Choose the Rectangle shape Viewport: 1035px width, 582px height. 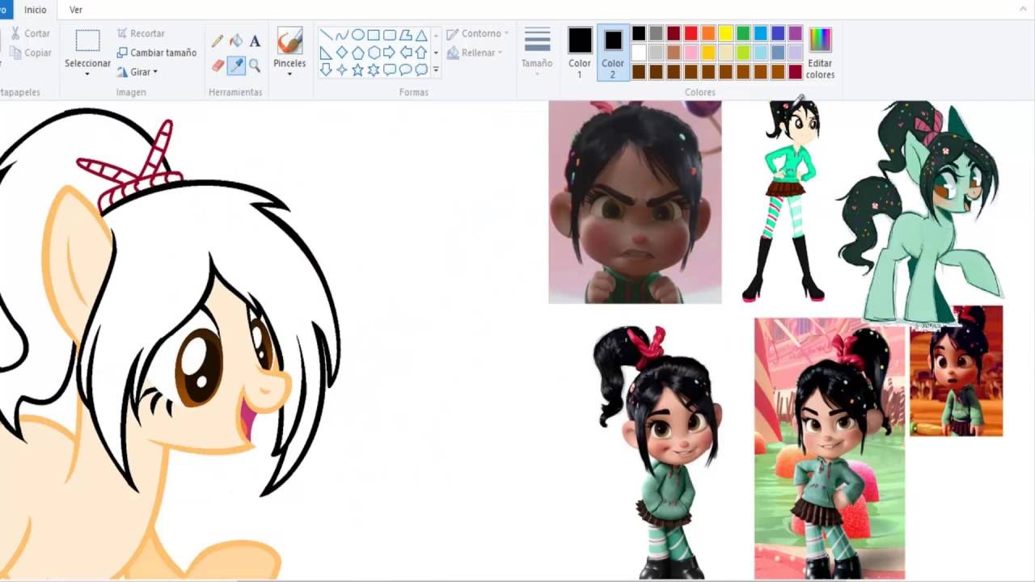point(374,35)
